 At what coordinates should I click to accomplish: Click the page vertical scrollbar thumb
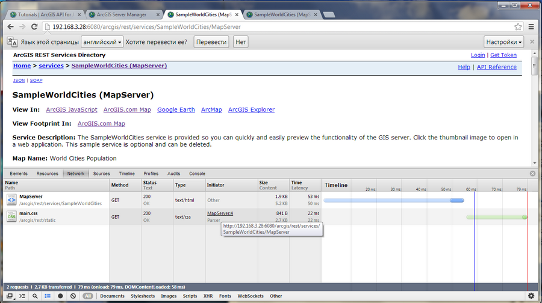click(x=534, y=66)
